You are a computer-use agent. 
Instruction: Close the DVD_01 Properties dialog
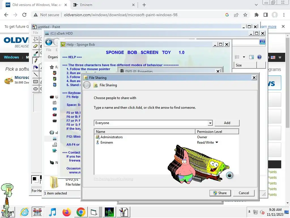click(218, 71)
